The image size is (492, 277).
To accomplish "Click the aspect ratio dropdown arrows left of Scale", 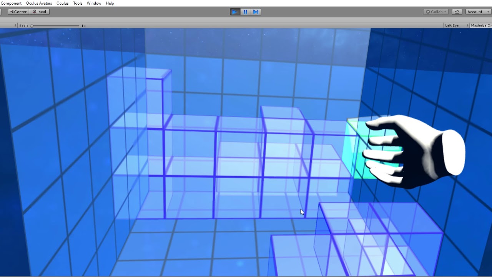I will (x=16, y=26).
